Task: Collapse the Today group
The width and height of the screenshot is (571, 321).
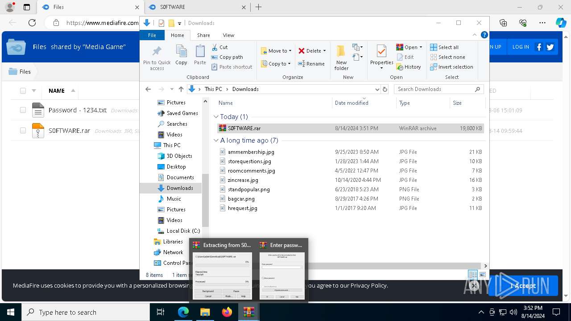Action: tap(216, 116)
